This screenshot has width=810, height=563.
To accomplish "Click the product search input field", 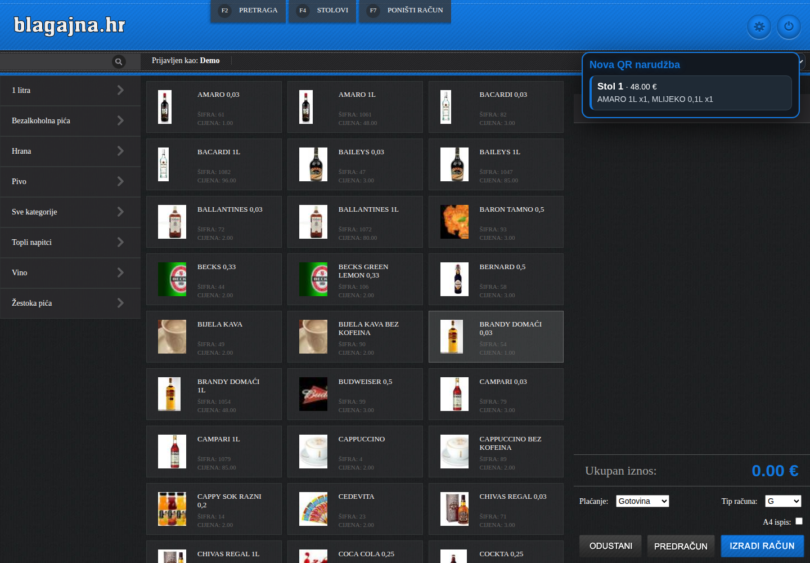I will 56,61.
